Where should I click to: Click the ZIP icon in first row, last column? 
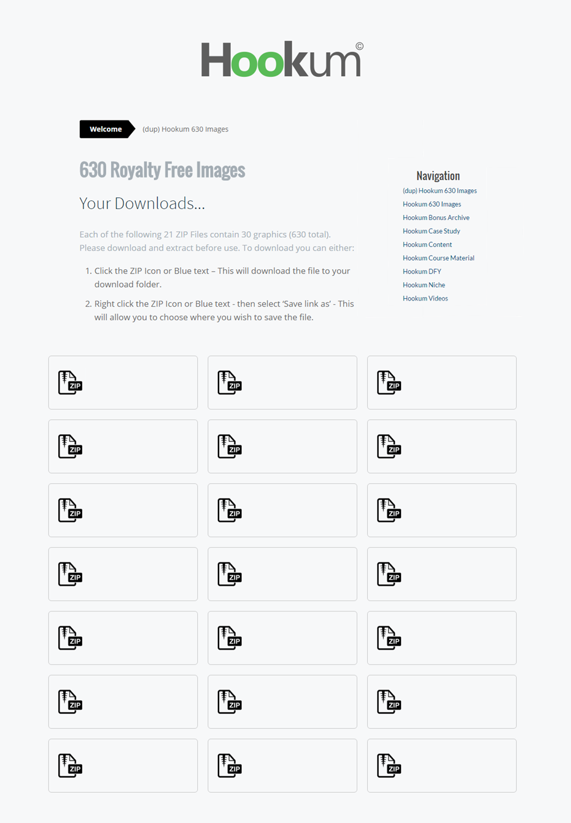tap(389, 382)
